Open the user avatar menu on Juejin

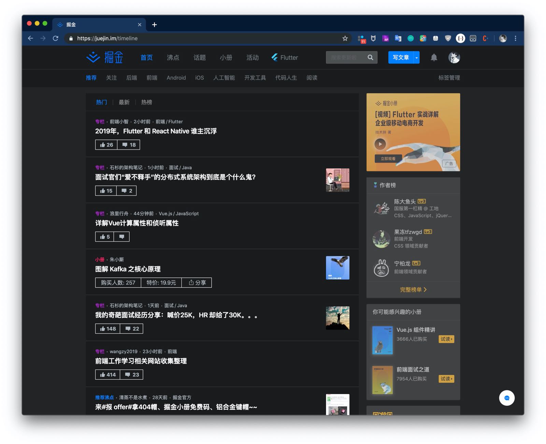click(454, 58)
